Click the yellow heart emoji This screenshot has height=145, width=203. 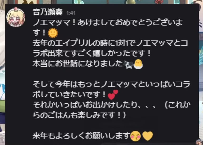coord(148,136)
